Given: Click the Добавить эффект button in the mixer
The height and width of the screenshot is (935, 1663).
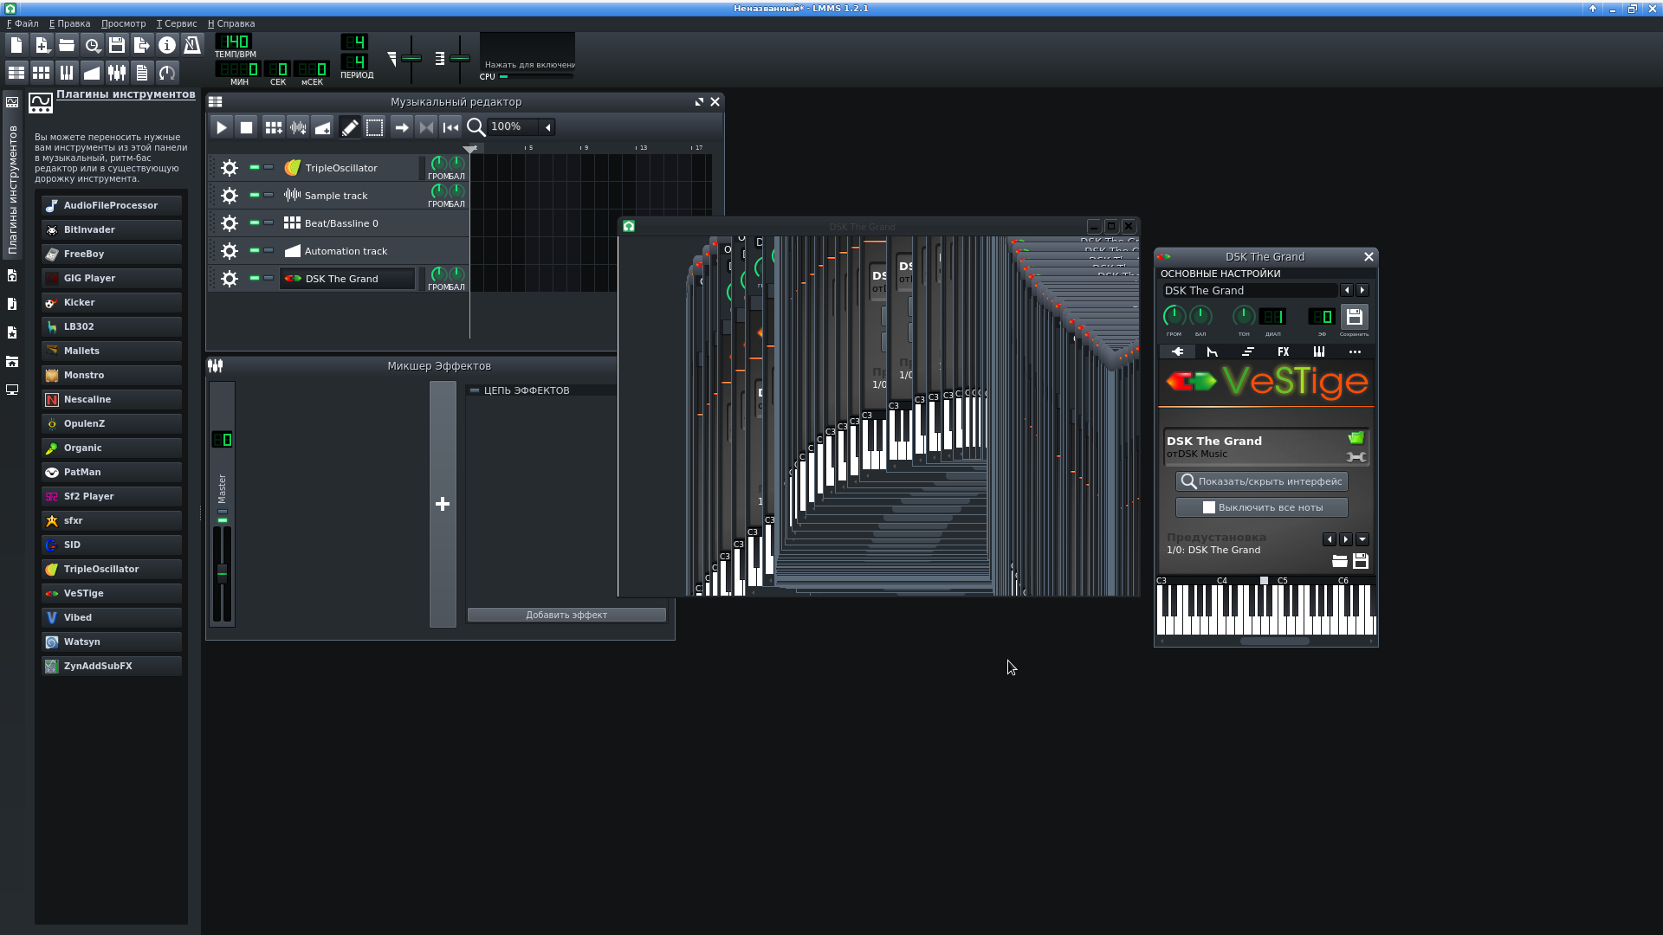Looking at the screenshot, I should pyautogui.click(x=566, y=615).
